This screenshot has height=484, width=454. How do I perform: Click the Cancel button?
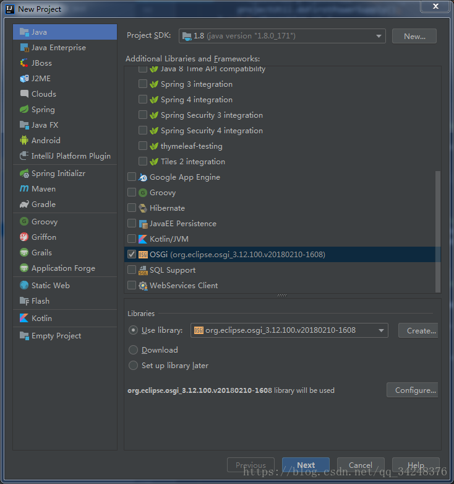(361, 465)
